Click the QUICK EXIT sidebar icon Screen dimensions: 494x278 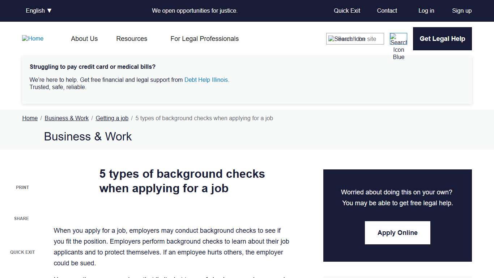(22, 252)
